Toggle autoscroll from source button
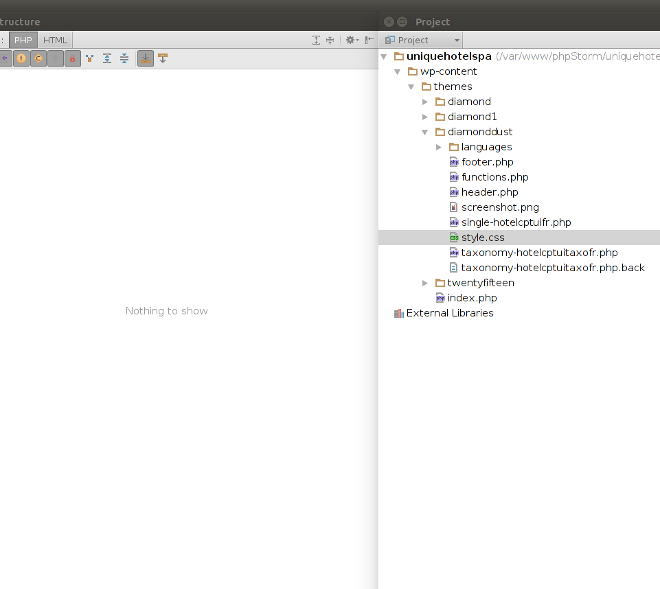Image resolution: width=660 pixels, height=589 pixels. [x=163, y=58]
